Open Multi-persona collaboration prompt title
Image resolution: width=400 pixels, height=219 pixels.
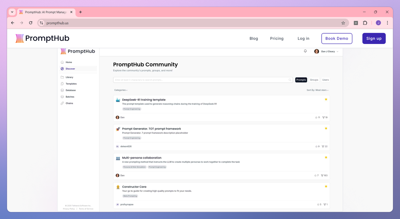coord(142,158)
